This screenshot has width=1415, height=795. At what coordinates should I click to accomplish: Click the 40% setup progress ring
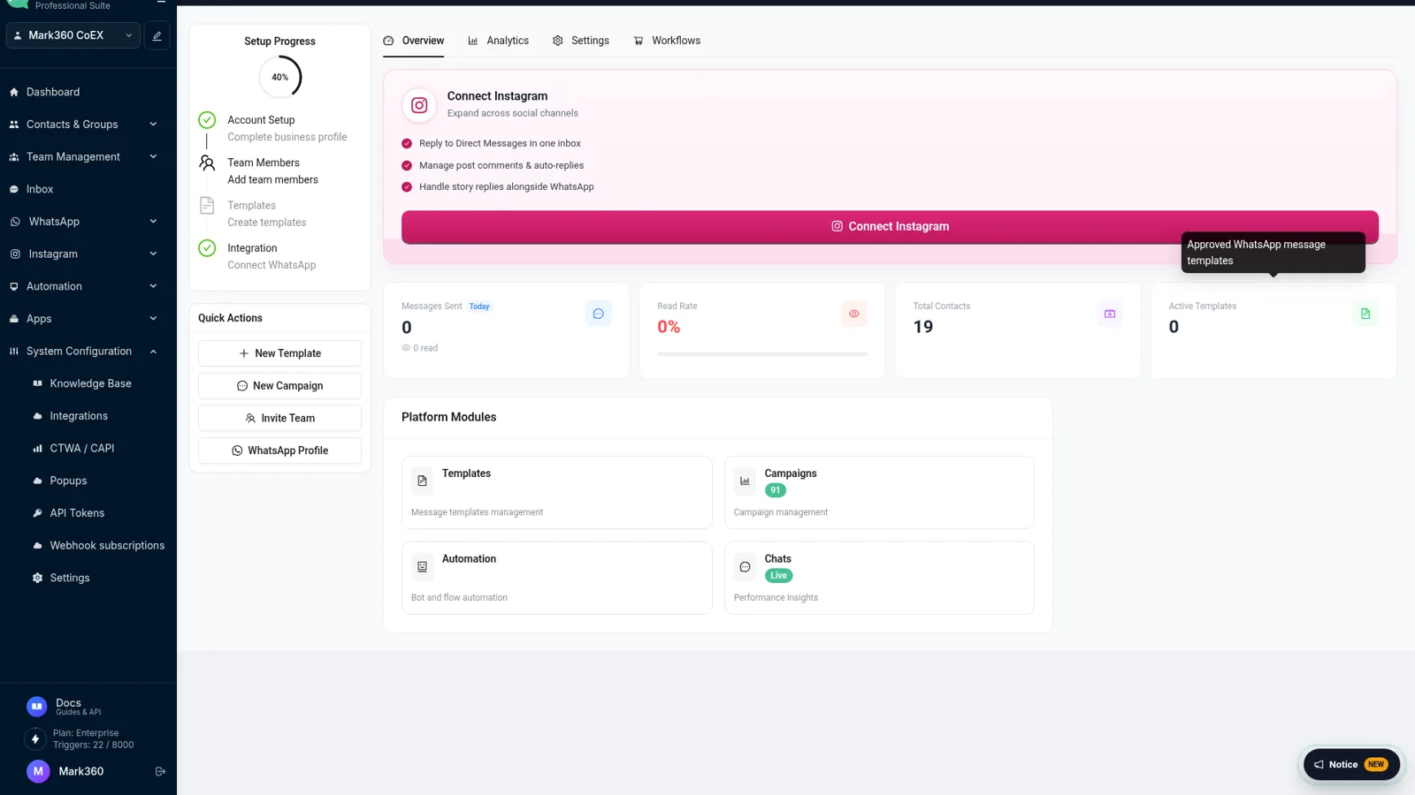point(280,77)
